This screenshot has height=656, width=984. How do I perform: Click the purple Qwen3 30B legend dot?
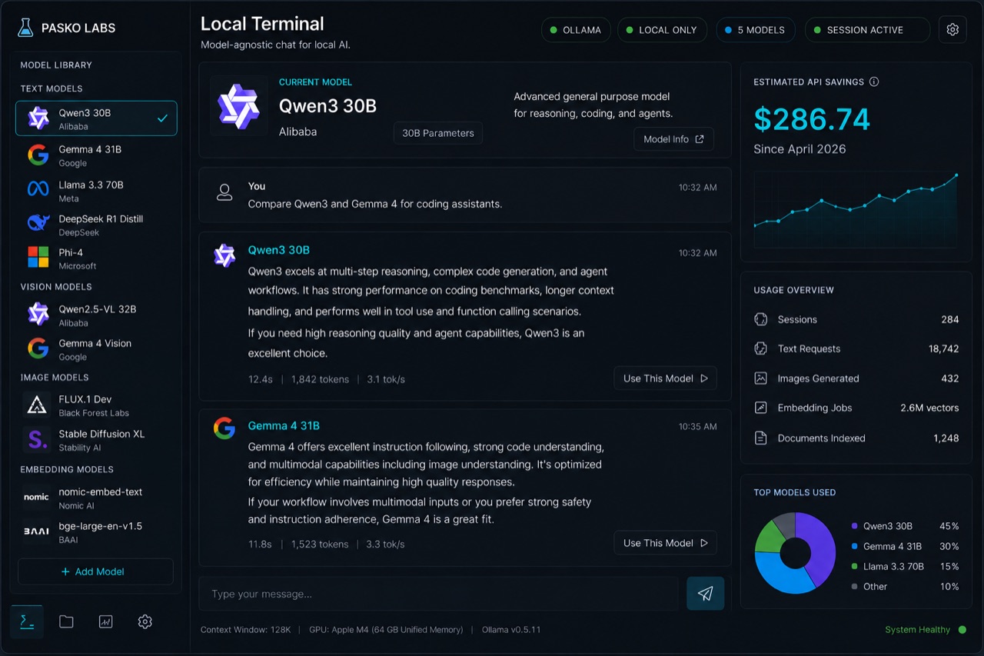click(x=855, y=527)
